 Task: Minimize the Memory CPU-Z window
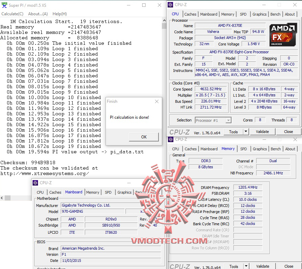pyautogui.click(x=264, y=139)
